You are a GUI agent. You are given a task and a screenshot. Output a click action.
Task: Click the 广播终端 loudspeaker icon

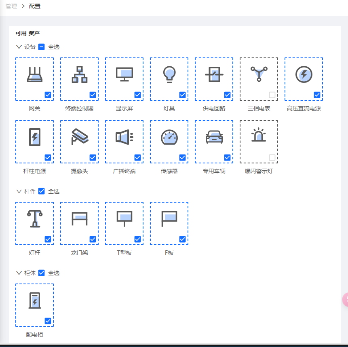coord(124,137)
